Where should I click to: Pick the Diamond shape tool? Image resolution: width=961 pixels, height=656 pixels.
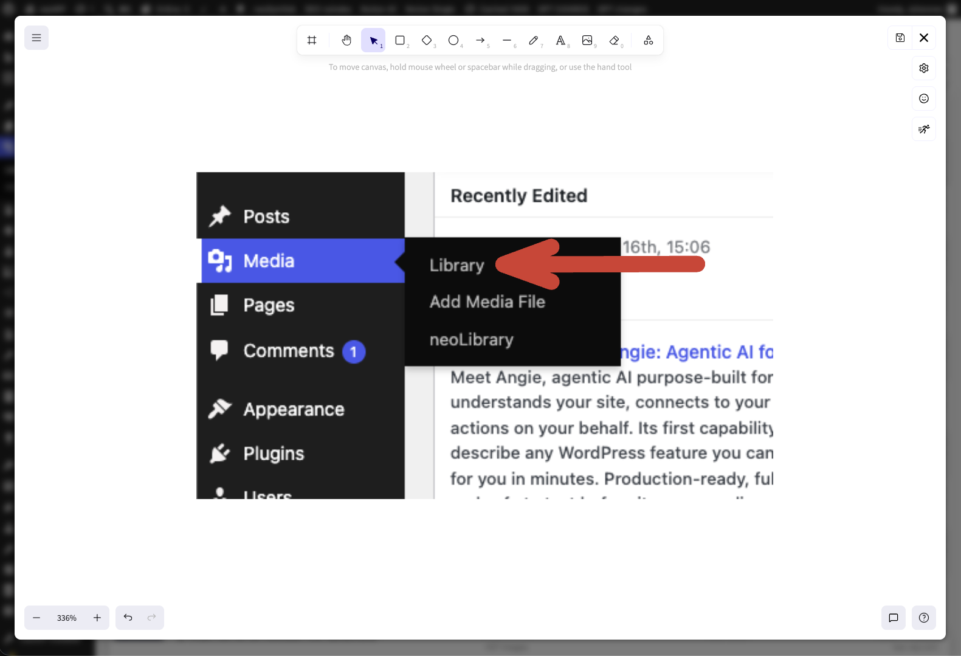point(427,40)
